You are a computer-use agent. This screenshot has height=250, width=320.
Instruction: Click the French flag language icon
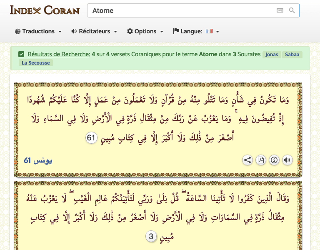click(209, 31)
